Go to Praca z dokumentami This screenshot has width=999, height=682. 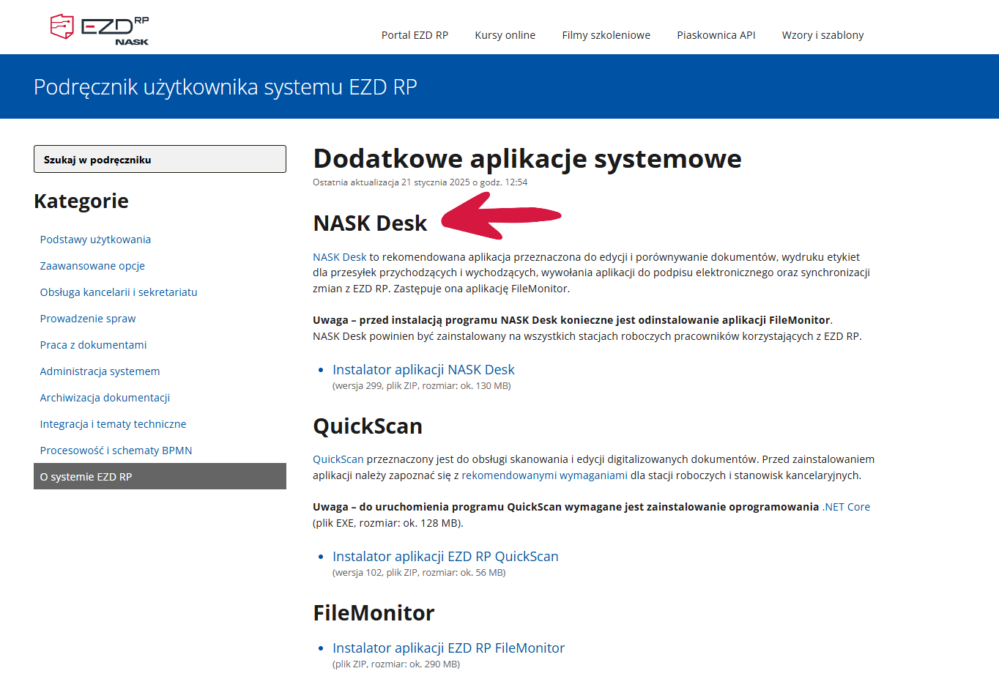[93, 345]
